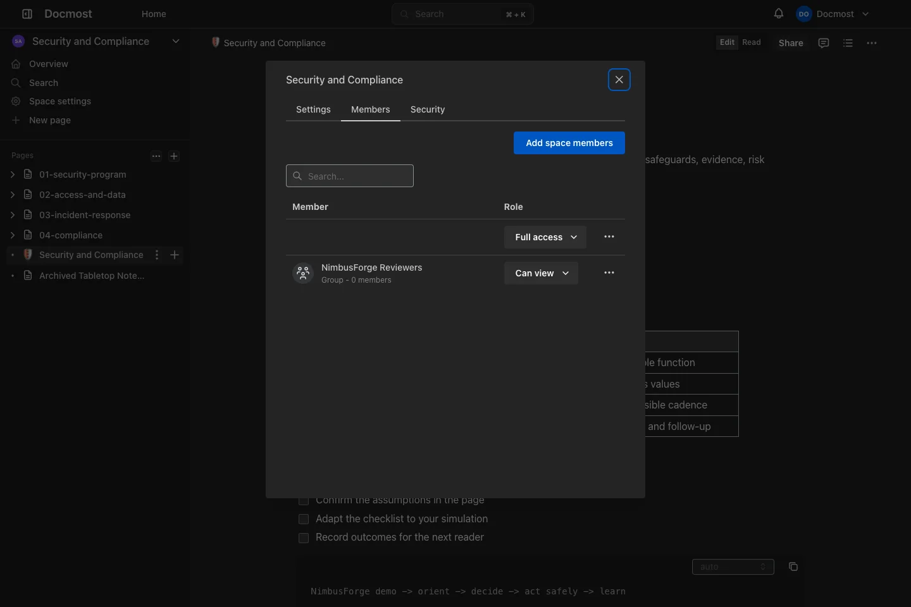911x607 pixels.
Task: Open the 02-access-and-data page
Action: click(x=82, y=195)
